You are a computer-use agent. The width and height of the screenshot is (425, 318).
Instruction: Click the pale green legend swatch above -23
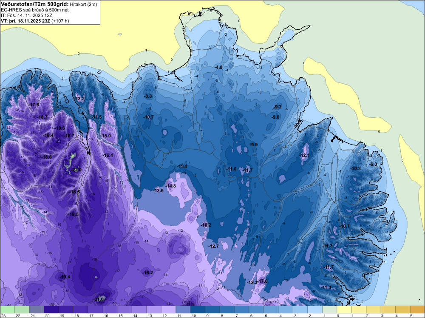click(7, 309)
